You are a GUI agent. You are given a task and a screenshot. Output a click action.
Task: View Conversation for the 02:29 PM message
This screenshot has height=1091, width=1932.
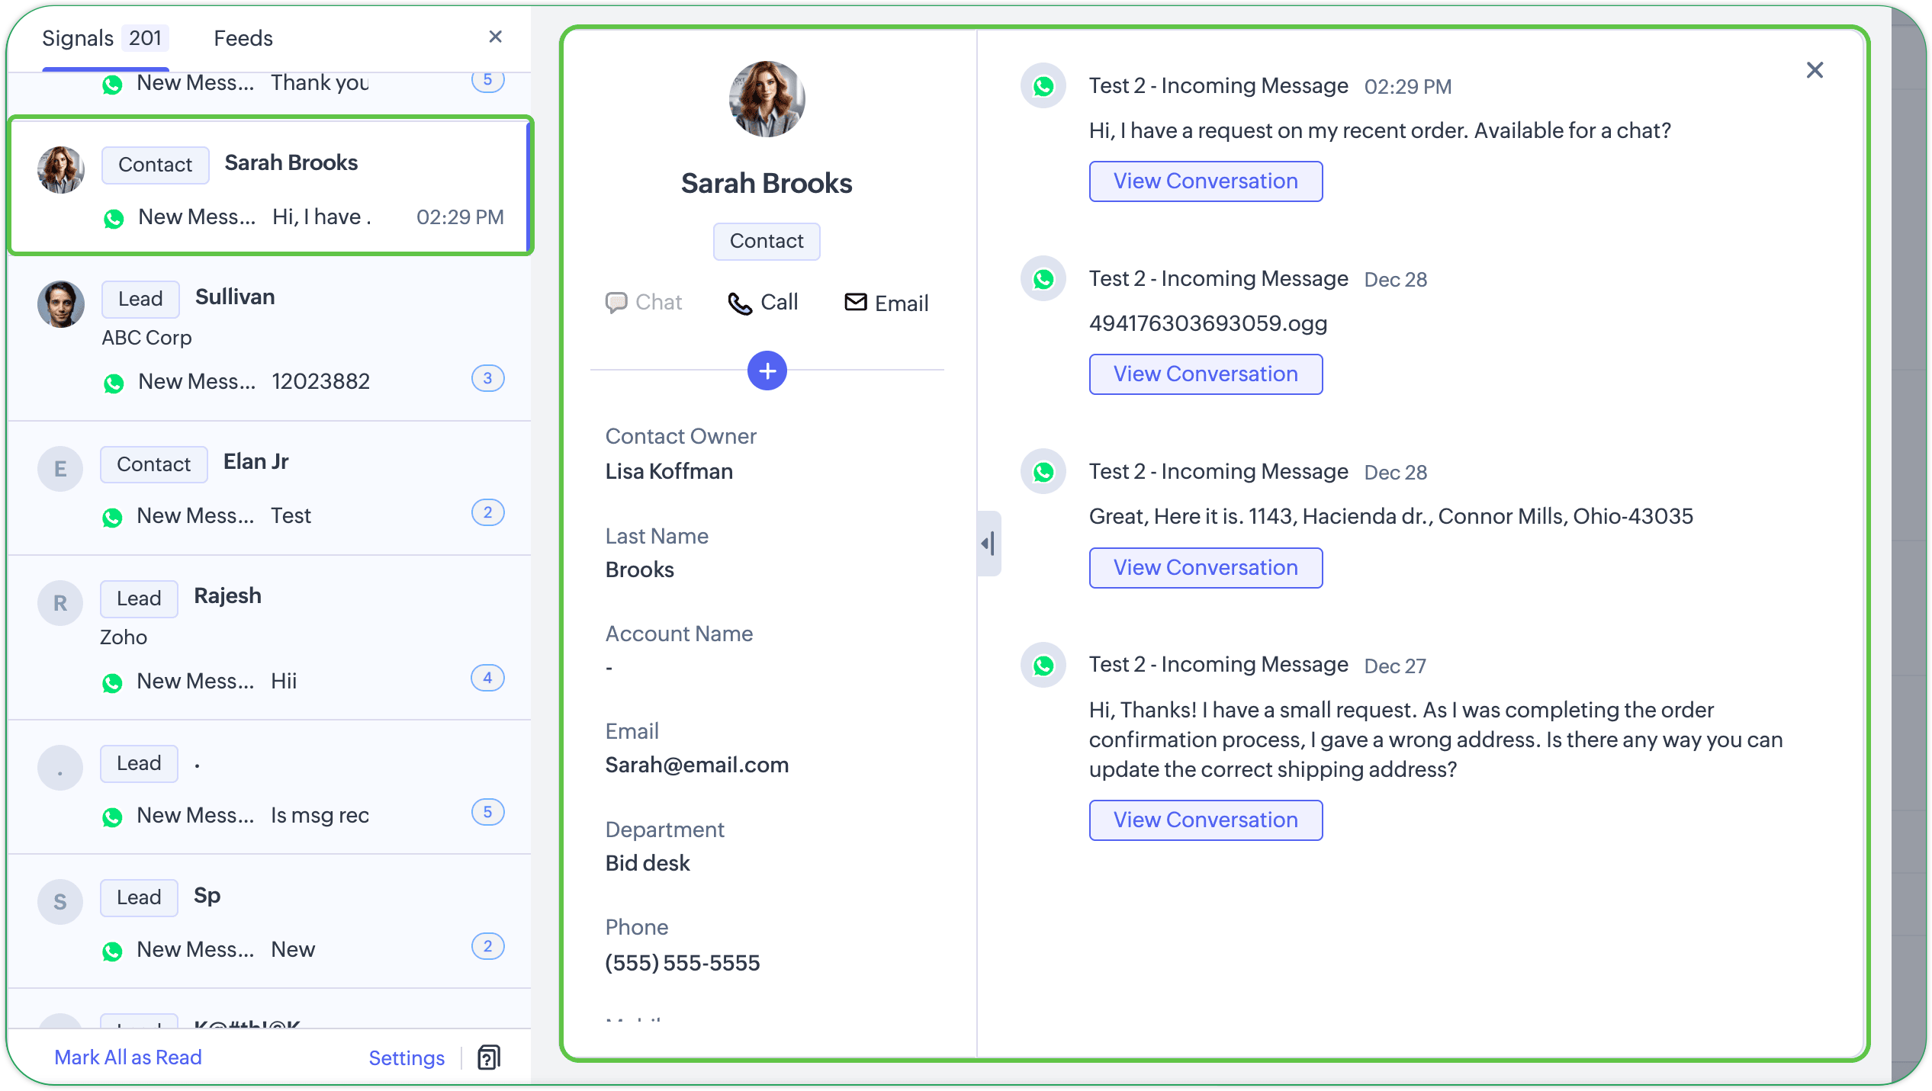pos(1205,181)
